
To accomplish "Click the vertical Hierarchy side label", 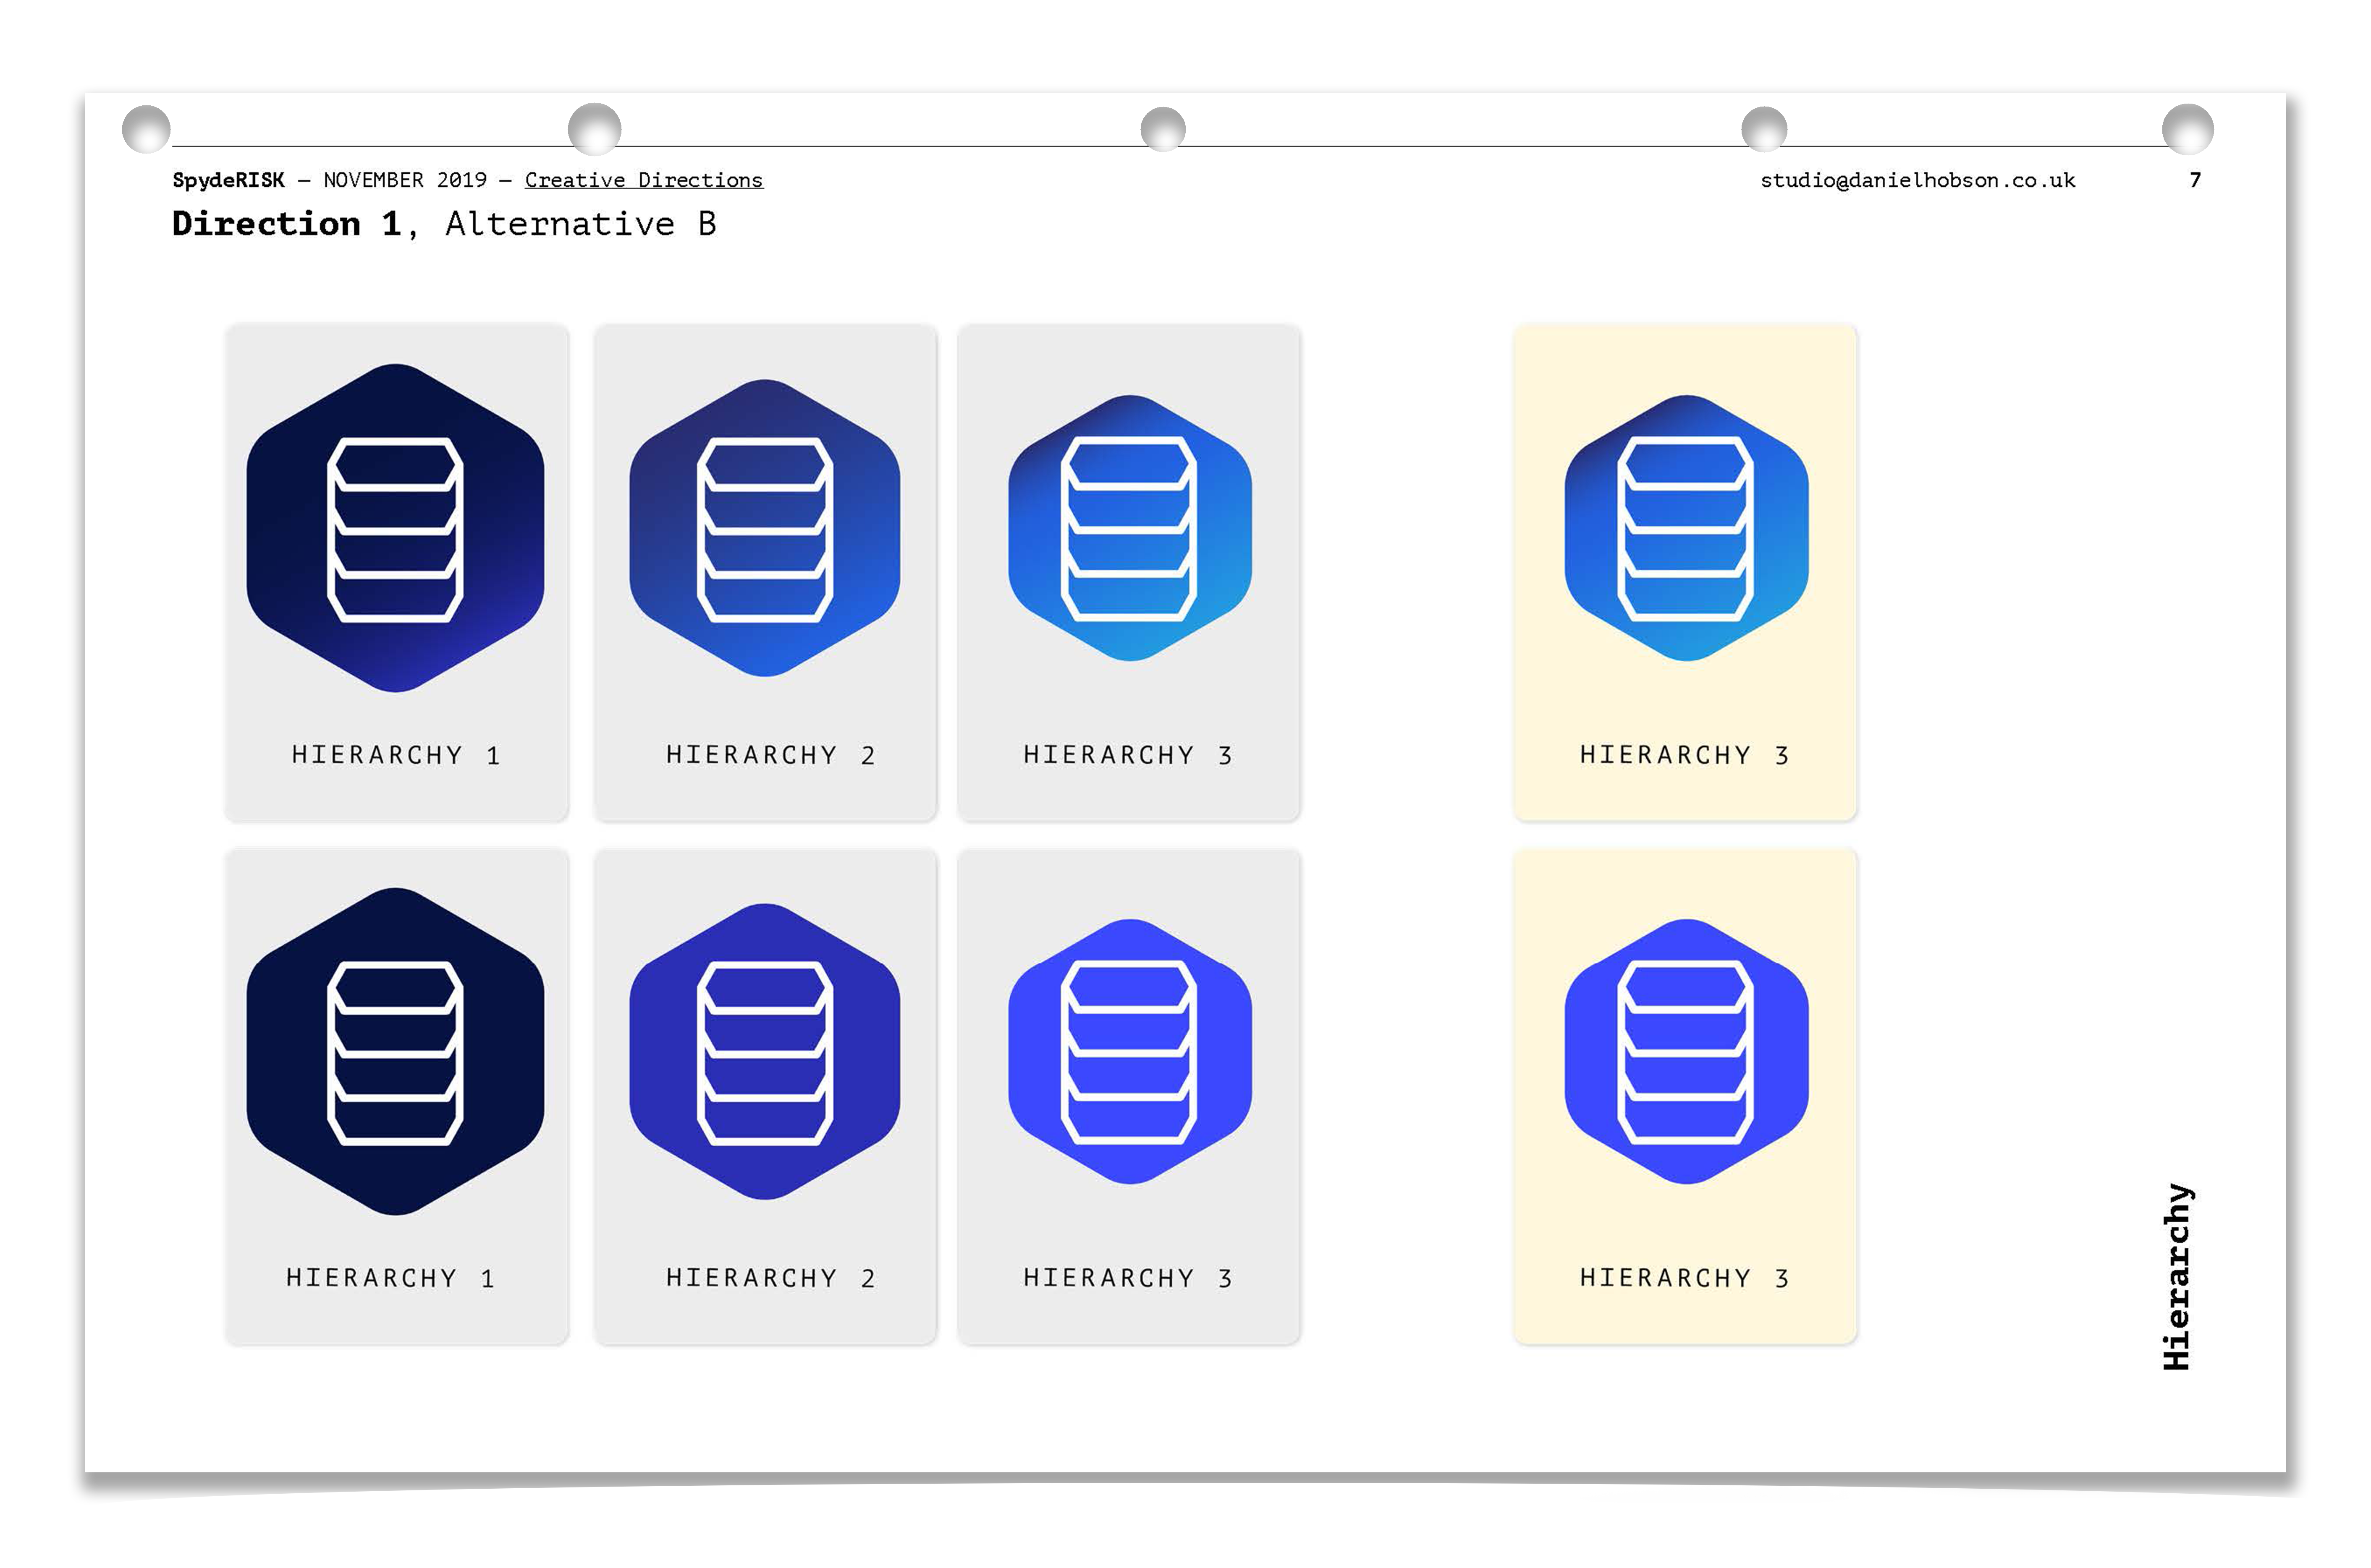I will point(2177,1276).
